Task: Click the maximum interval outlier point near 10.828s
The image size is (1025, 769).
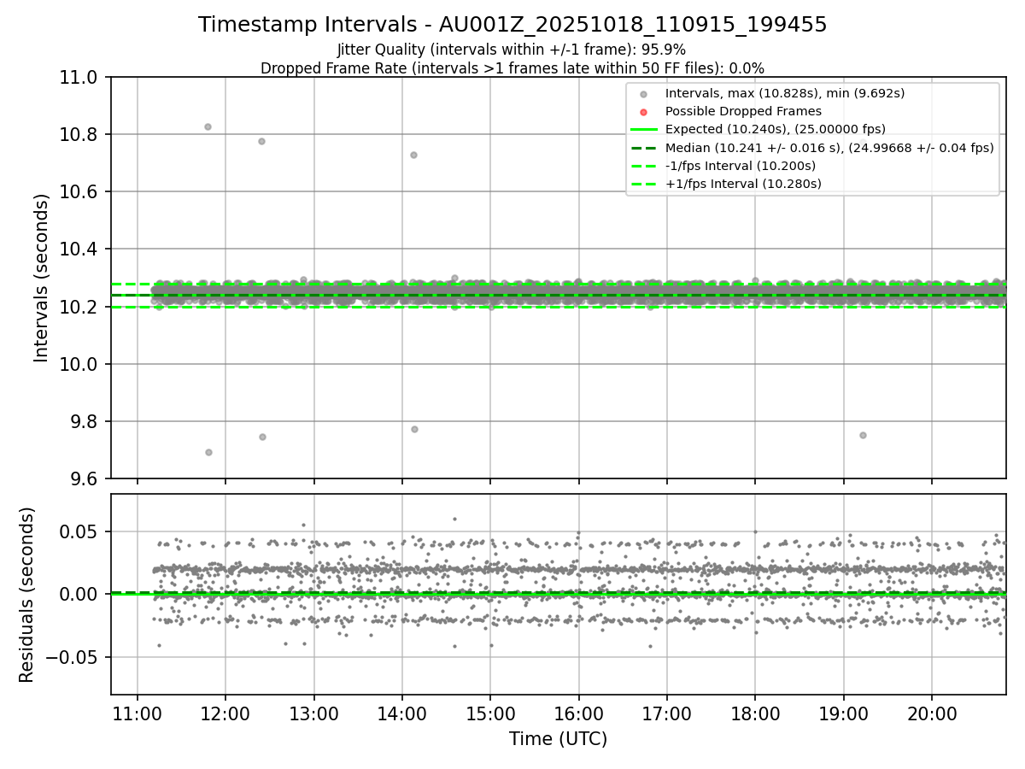Action: coord(208,126)
